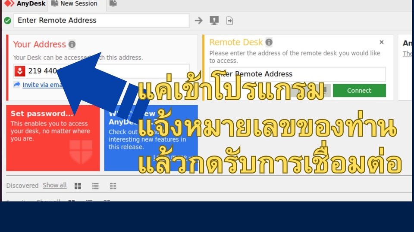Click the Remote Desk address input field
The height and width of the screenshot is (232, 414).
pos(298,74)
